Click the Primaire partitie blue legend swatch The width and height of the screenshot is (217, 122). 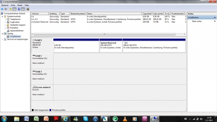50,110
